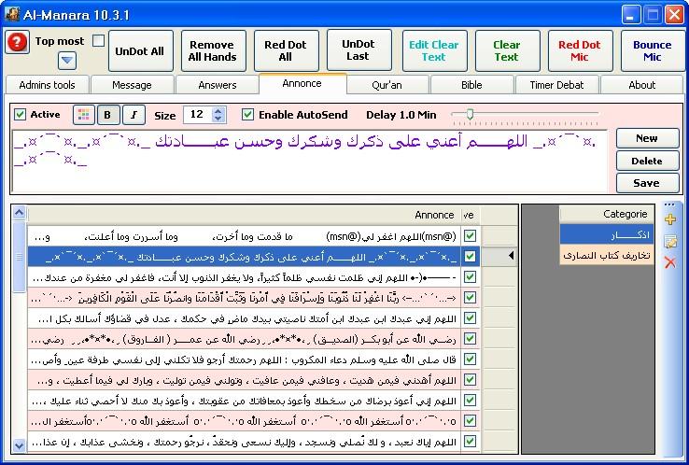
Task: Uncheck the Active checkbox
Action: 21,115
